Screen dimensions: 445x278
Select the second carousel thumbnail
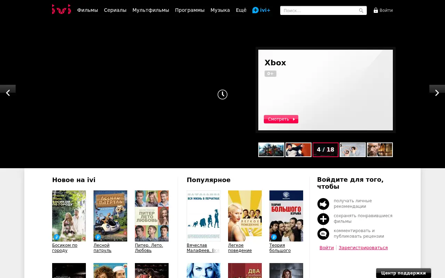tap(298, 150)
